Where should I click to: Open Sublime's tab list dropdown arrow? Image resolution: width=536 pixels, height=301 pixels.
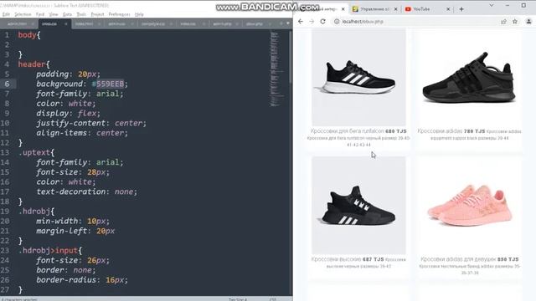[288, 23]
